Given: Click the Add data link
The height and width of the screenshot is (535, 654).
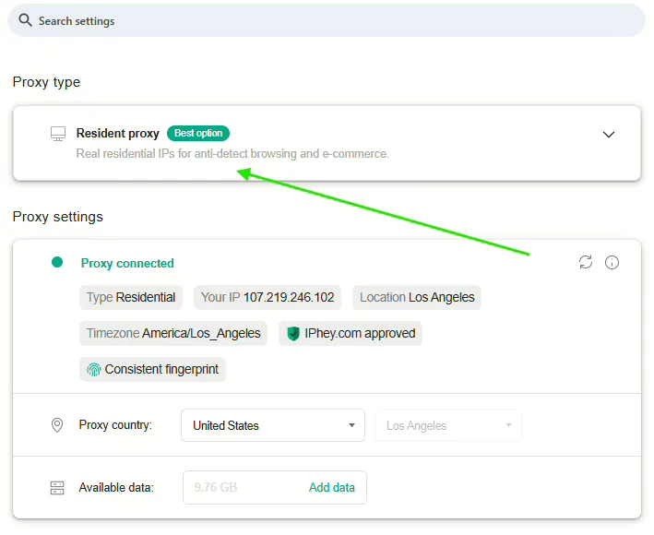Looking at the screenshot, I should tap(331, 487).
